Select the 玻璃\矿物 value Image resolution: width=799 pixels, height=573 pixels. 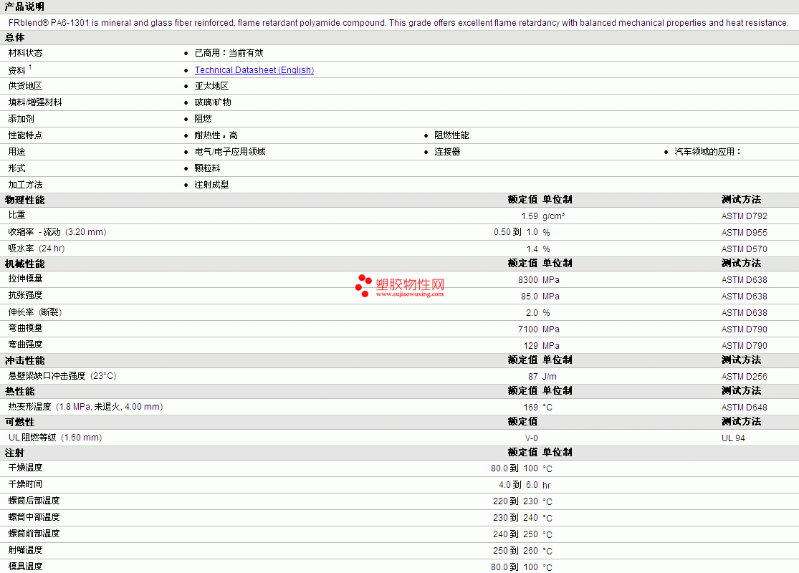pyautogui.click(x=213, y=102)
